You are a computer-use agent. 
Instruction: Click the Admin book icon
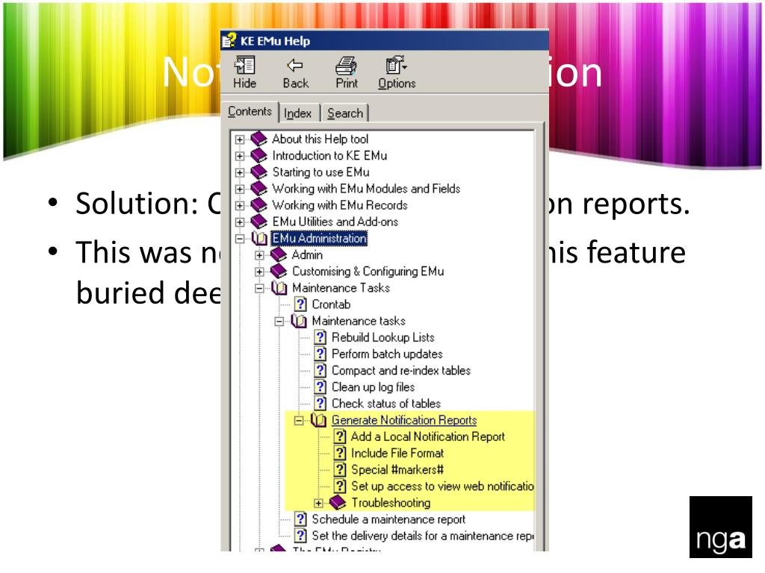[279, 254]
